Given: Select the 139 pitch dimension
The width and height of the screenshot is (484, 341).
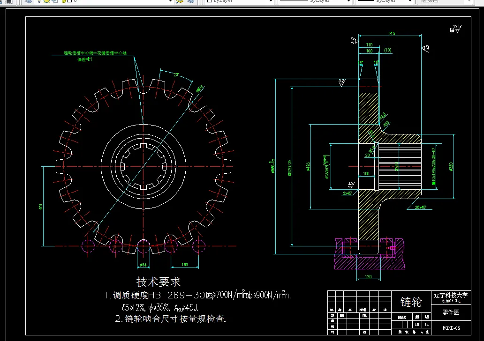Looking at the screenshot, I should (185, 265).
